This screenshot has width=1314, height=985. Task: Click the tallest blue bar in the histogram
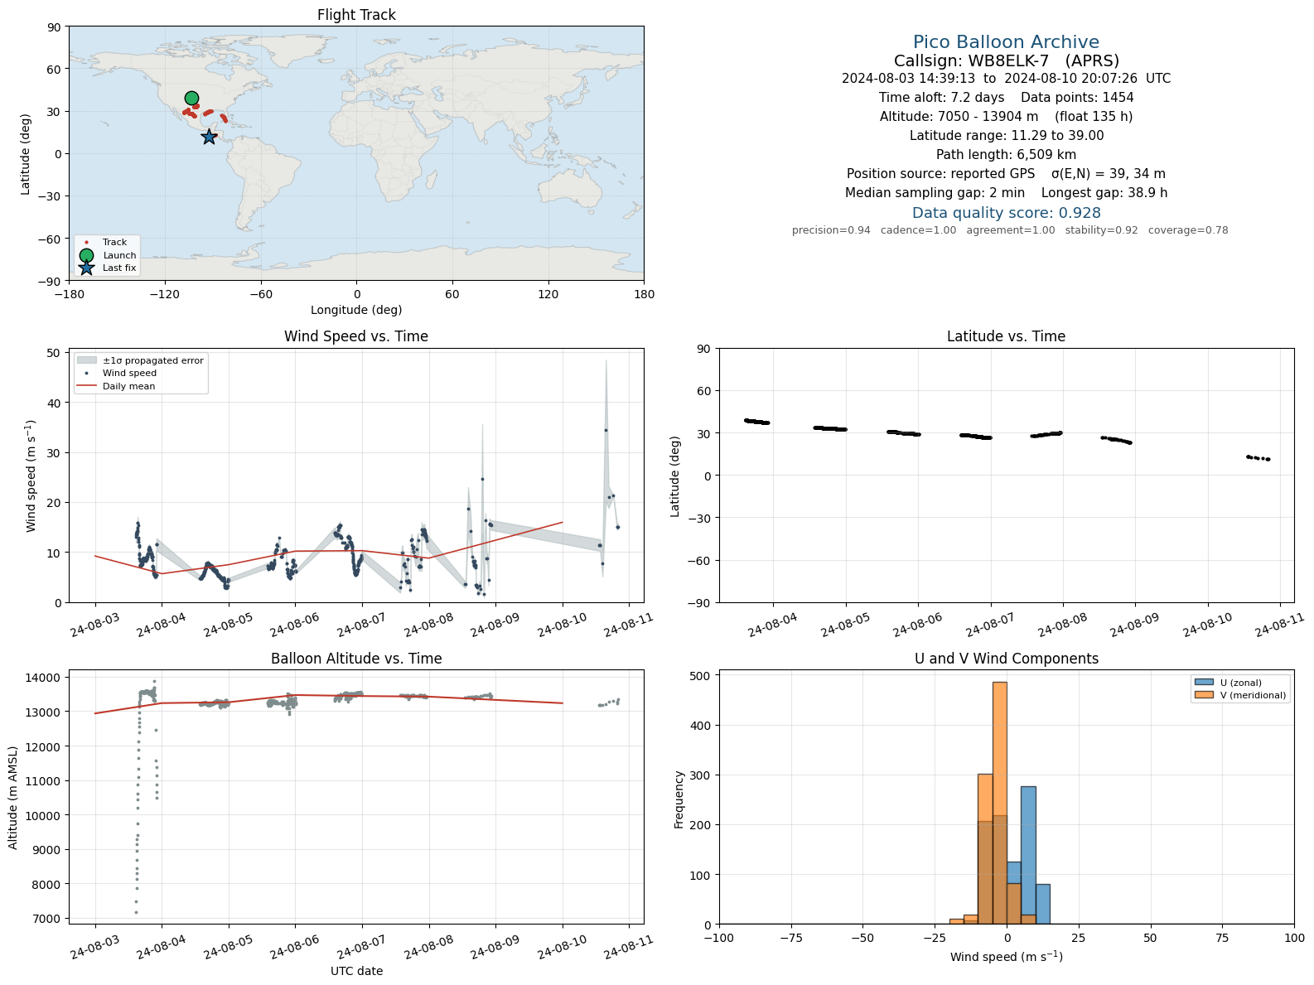pos(1028,855)
